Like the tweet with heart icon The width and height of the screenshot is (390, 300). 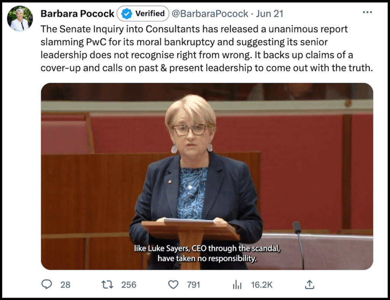pyautogui.click(x=173, y=285)
